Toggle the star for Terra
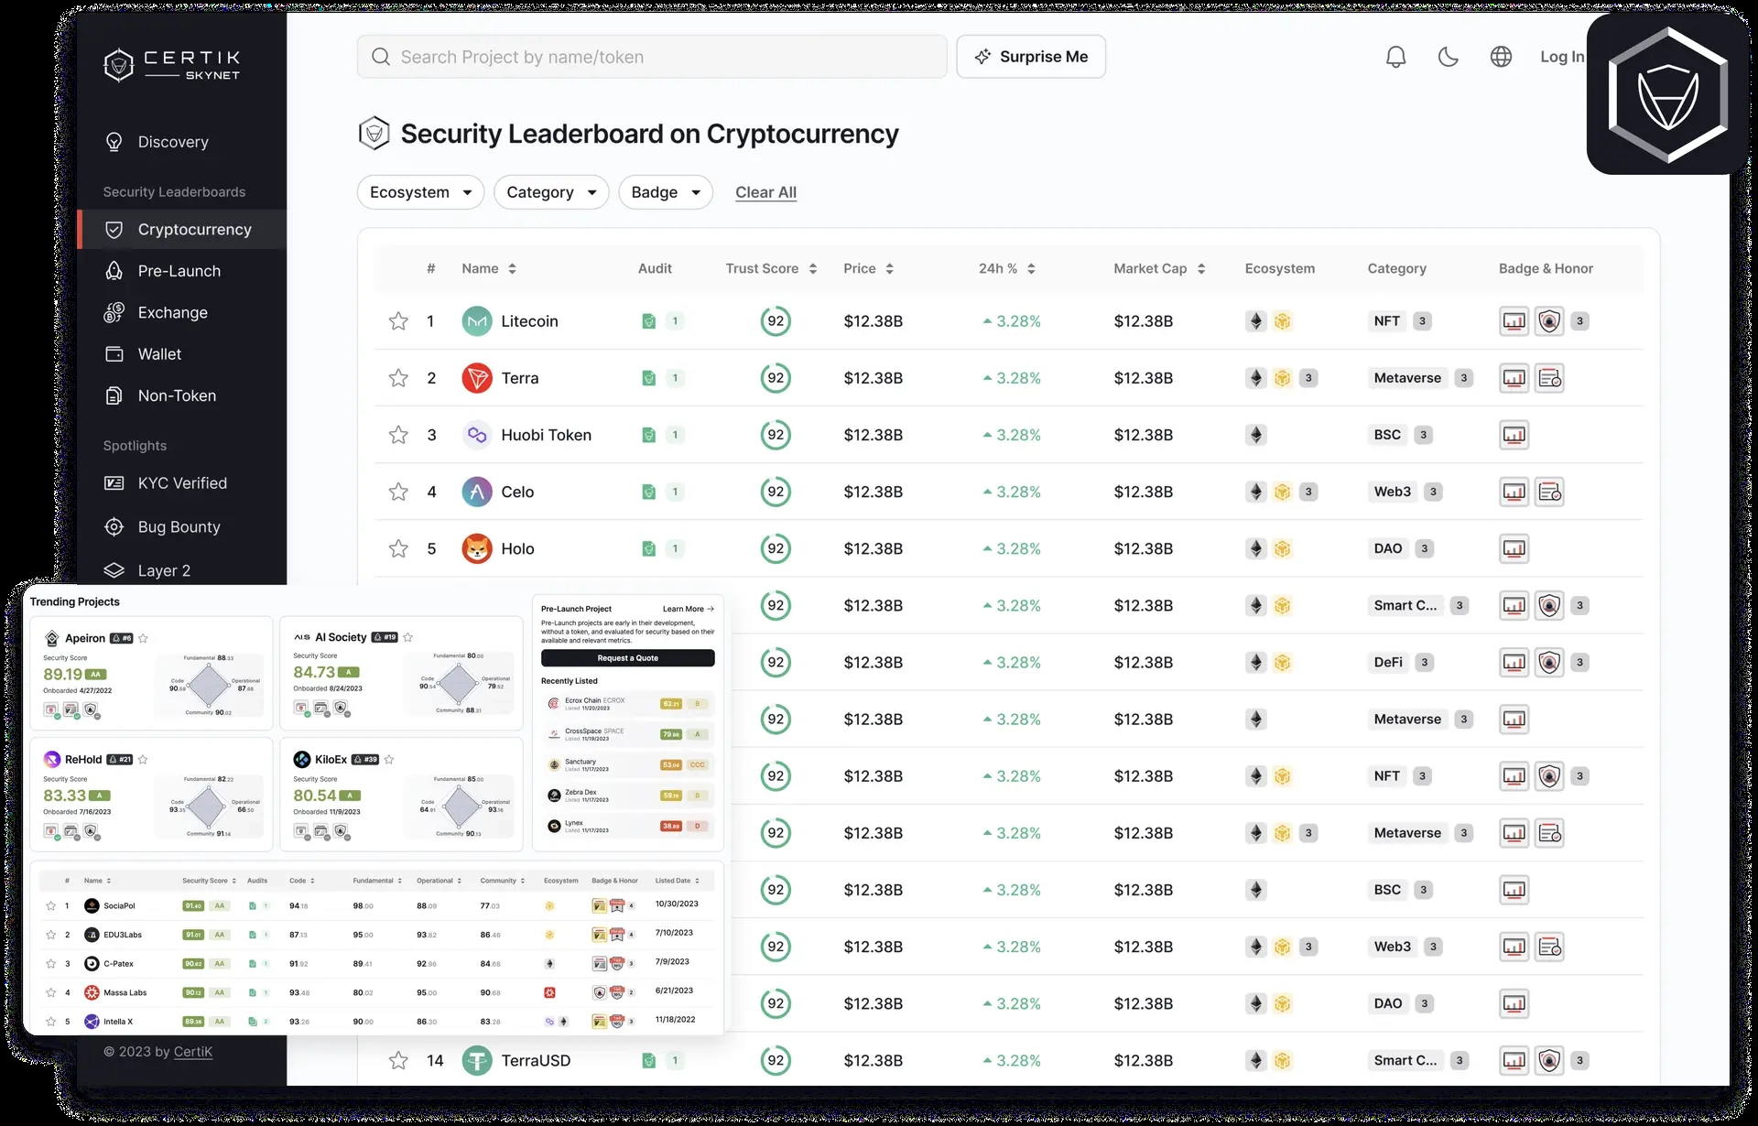 [x=398, y=378]
